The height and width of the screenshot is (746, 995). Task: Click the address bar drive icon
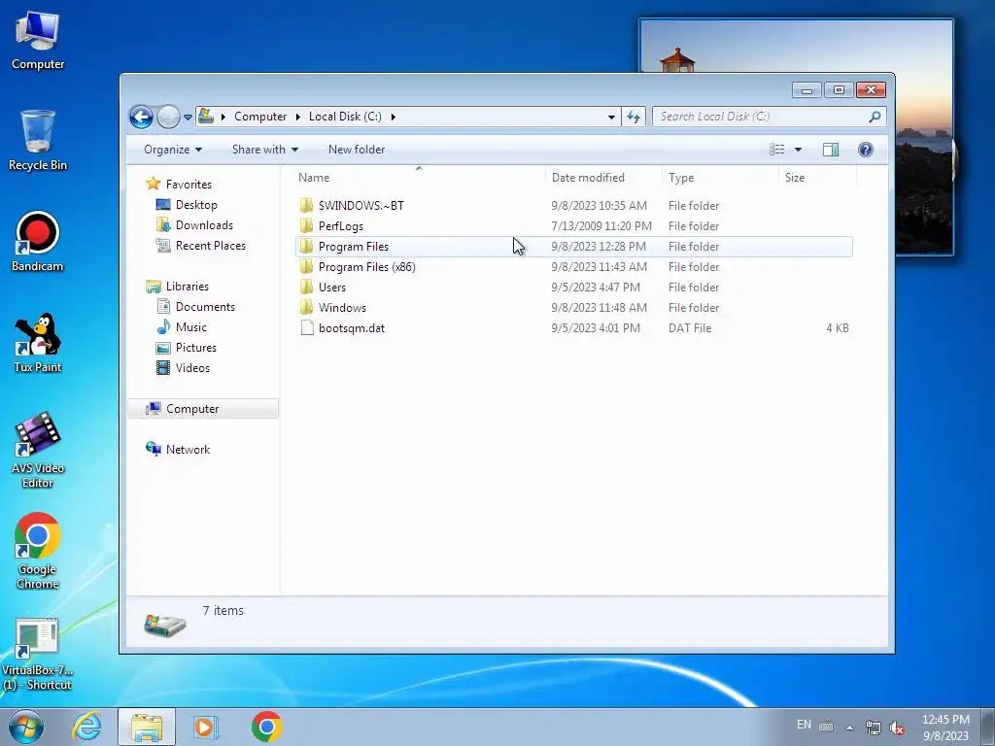(x=206, y=117)
